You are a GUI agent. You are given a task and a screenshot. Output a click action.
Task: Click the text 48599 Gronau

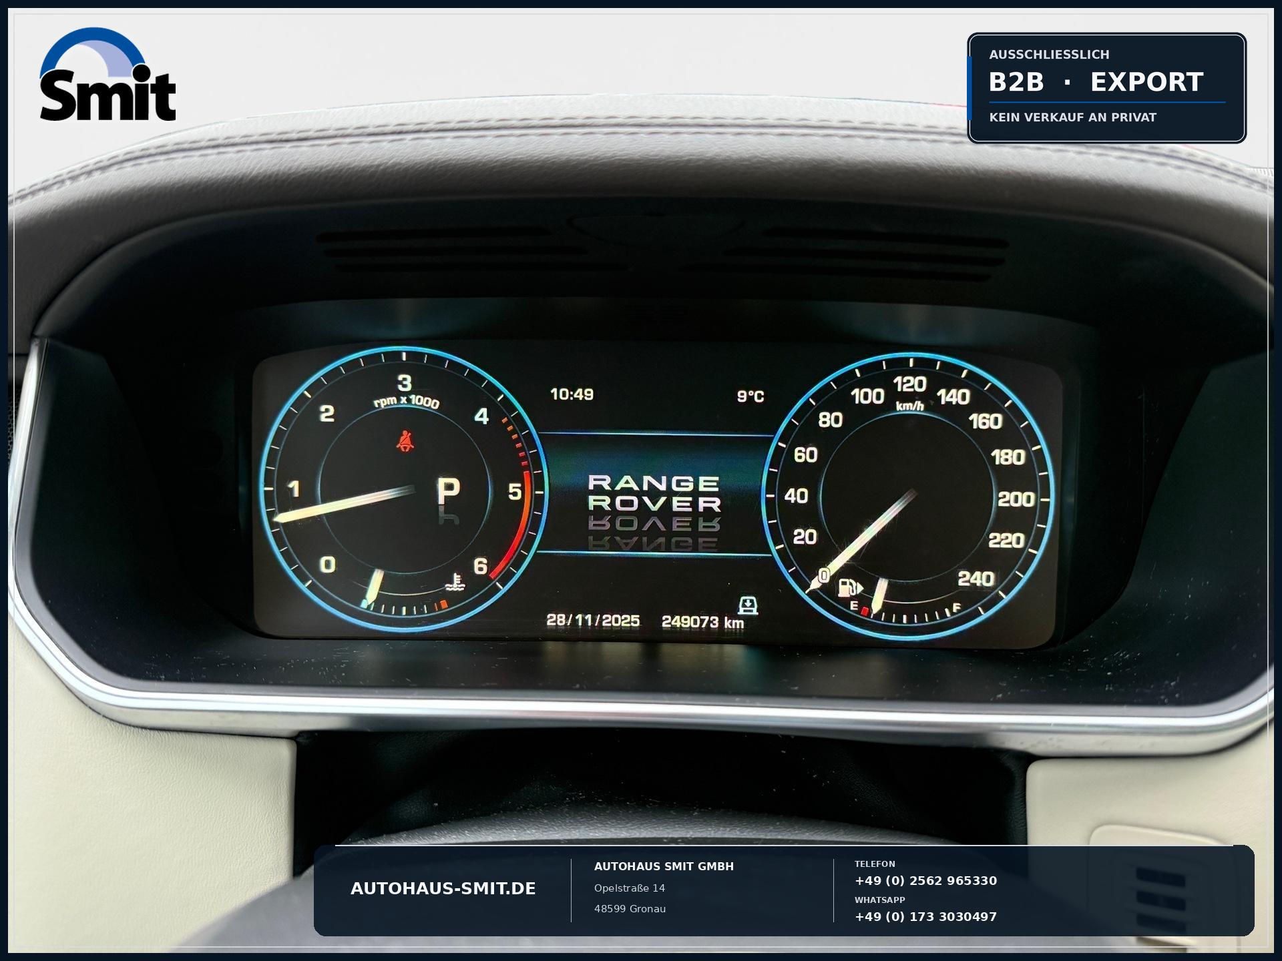(x=630, y=909)
